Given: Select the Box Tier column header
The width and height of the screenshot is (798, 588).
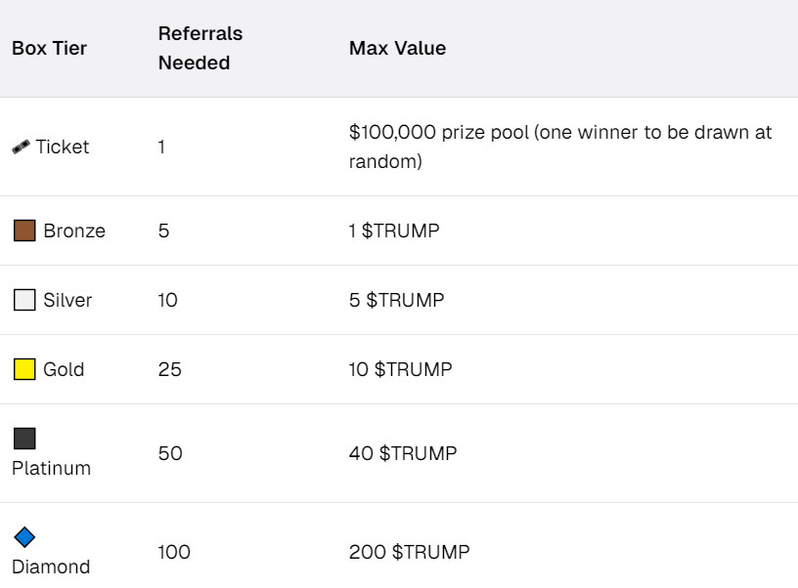Looking at the screenshot, I should pyautogui.click(x=49, y=48).
